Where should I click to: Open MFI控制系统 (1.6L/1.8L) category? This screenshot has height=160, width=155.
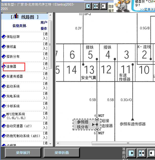pos(15,116)
